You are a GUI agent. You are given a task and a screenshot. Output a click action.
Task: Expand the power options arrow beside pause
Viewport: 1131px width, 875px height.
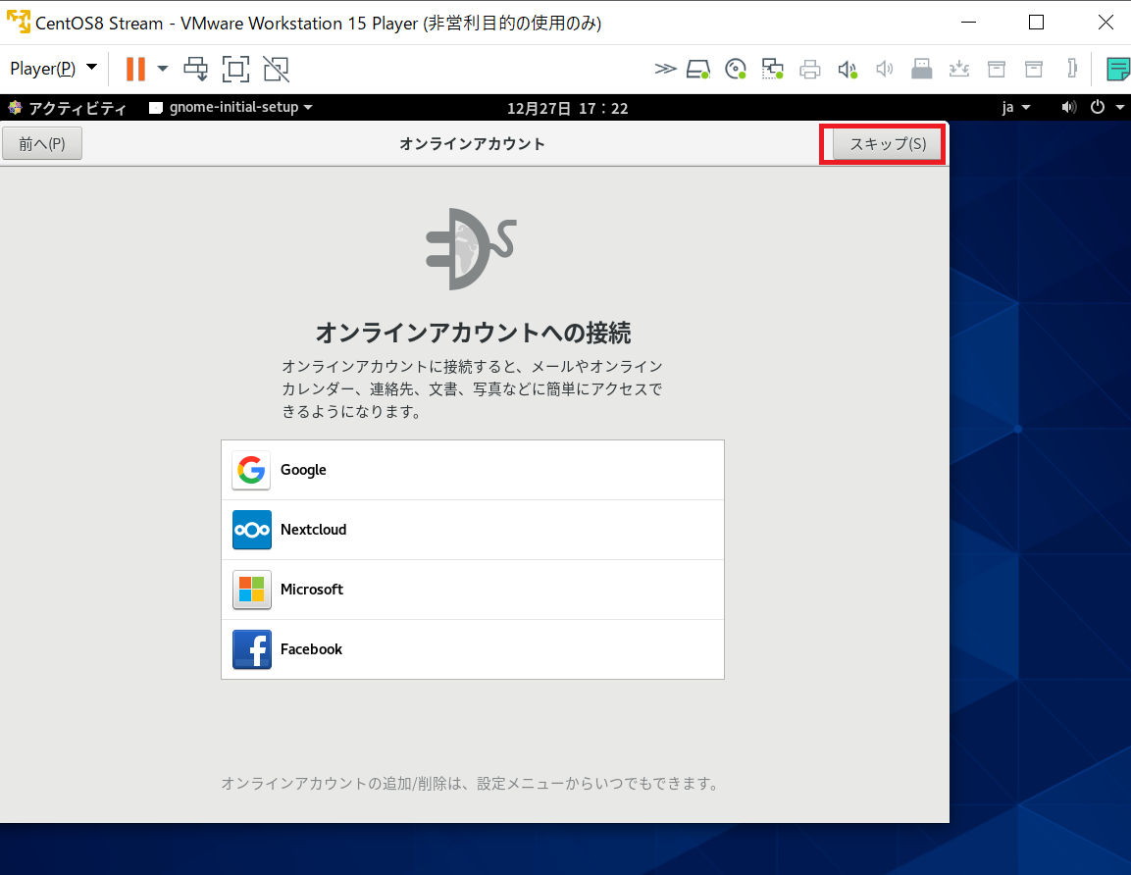[x=163, y=70]
